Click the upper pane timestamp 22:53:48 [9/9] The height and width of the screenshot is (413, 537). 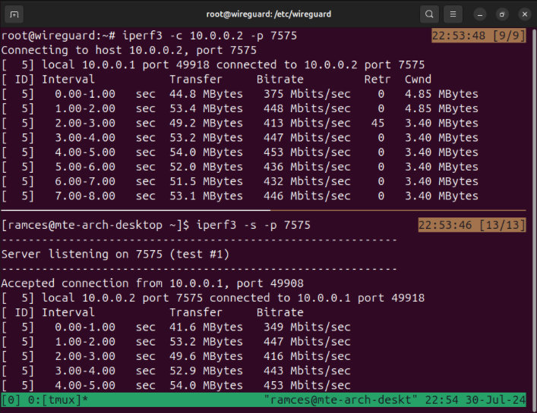[x=479, y=36]
